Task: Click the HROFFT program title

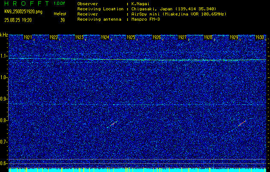Action: 27,3
